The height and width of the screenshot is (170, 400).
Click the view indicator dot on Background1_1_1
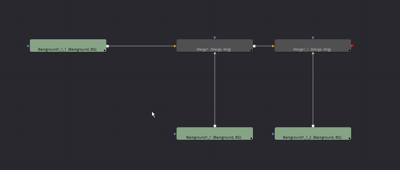(104, 50)
